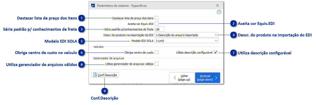The image size is (316, 105).
Task: Click Avançar (page down) button
Action: coord(208,77)
